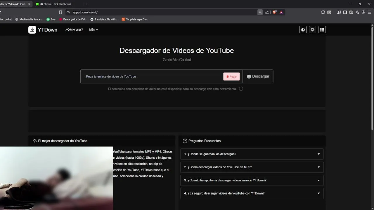The width and height of the screenshot is (374, 210).
Task: Toggle the browser sidebar panel icon
Action: [x=345, y=12]
